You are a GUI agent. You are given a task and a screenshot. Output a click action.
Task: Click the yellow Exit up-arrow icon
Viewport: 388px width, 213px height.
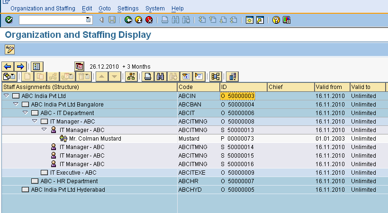[138, 20]
